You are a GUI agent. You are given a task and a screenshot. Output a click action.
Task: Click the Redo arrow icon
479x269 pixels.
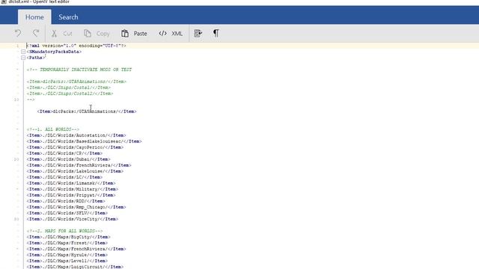point(36,33)
